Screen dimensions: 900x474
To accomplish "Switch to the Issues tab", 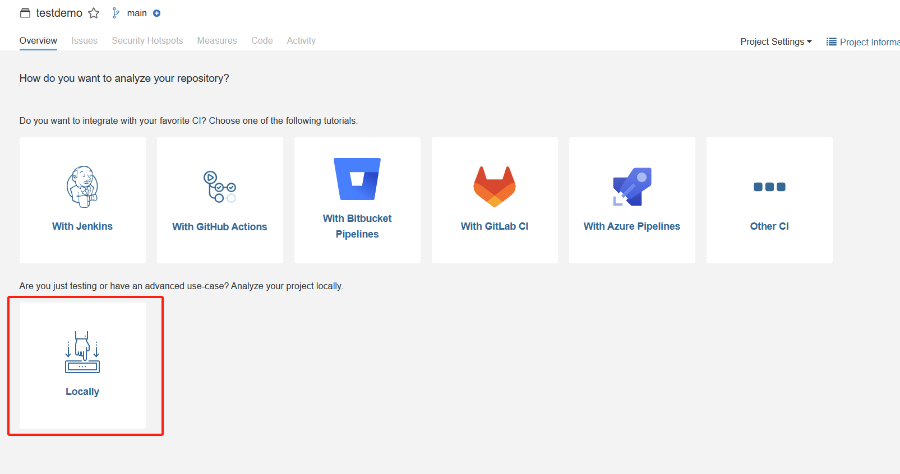I will (84, 40).
